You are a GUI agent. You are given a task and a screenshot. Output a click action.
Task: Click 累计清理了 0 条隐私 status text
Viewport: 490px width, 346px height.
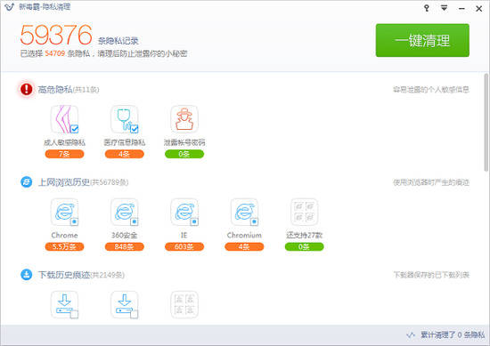click(x=453, y=335)
